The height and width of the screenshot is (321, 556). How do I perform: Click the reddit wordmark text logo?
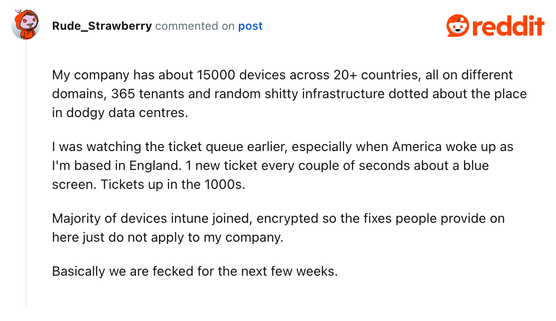click(508, 26)
